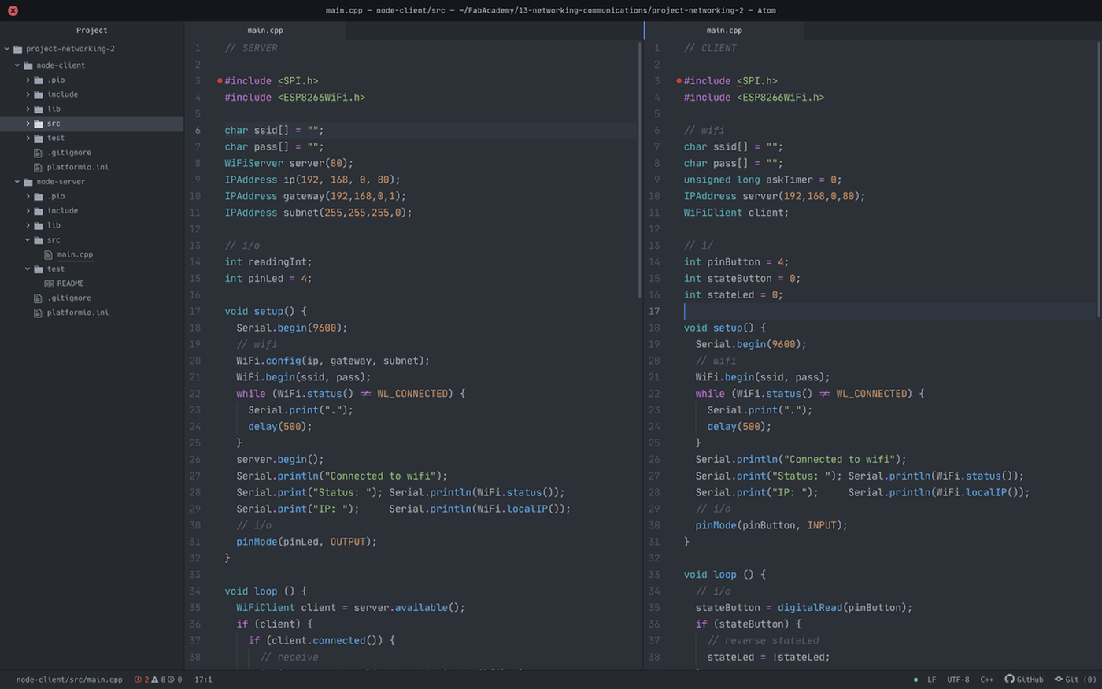Click 'unsigned long askTimer = 0;' in the right pane
Viewport: 1102px width, 689px height.
pos(763,180)
